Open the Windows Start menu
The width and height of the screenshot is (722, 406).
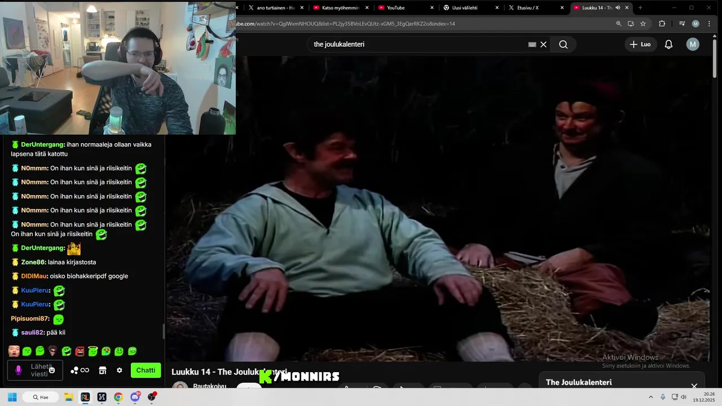pos(12,397)
